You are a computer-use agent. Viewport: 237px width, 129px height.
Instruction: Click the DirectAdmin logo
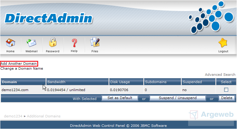(x=48, y=18)
